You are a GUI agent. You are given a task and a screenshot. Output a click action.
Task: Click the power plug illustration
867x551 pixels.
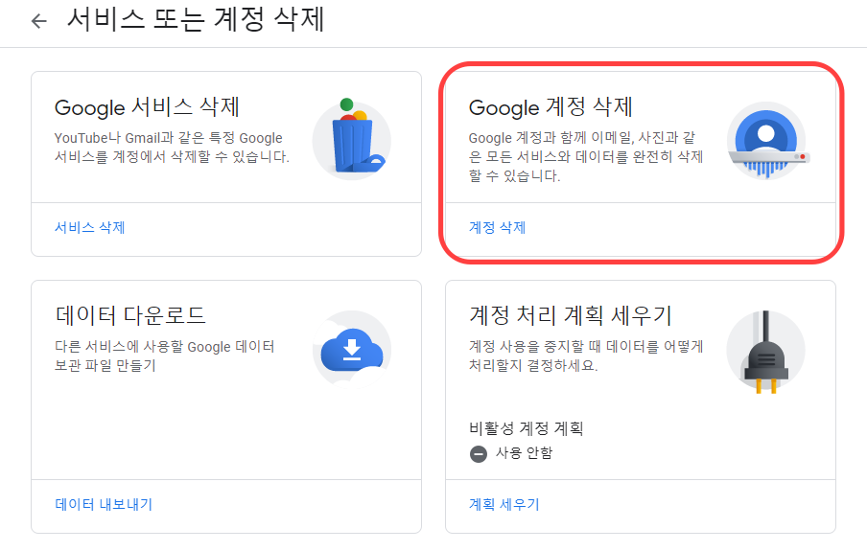click(x=765, y=351)
